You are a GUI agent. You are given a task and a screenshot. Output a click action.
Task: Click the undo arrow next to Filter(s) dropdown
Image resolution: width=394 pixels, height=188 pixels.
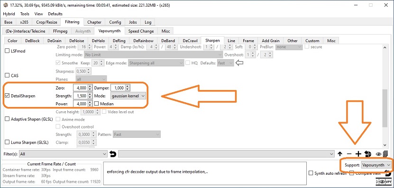point(113,154)
